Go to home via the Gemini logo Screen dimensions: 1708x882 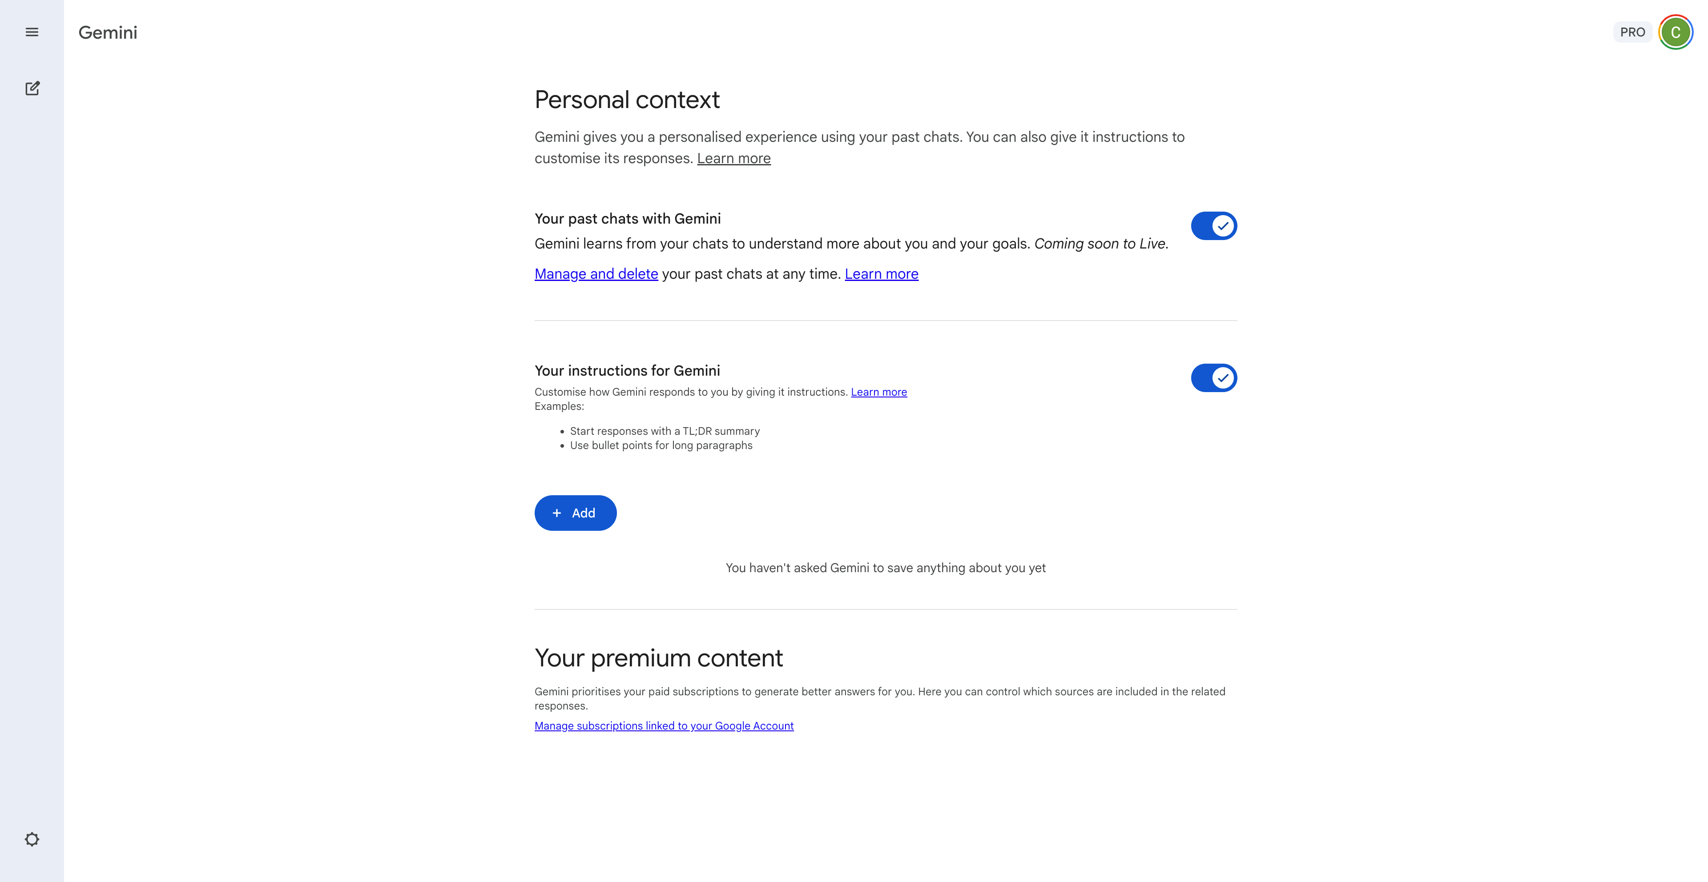pos(107,32)
